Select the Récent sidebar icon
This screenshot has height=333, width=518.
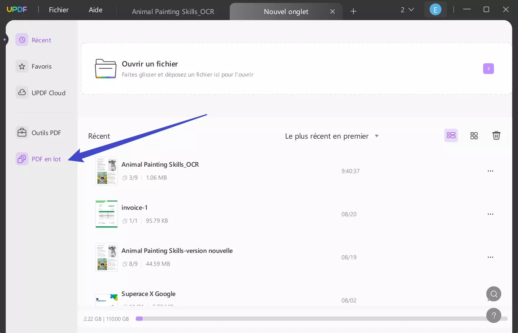point(22,40)
